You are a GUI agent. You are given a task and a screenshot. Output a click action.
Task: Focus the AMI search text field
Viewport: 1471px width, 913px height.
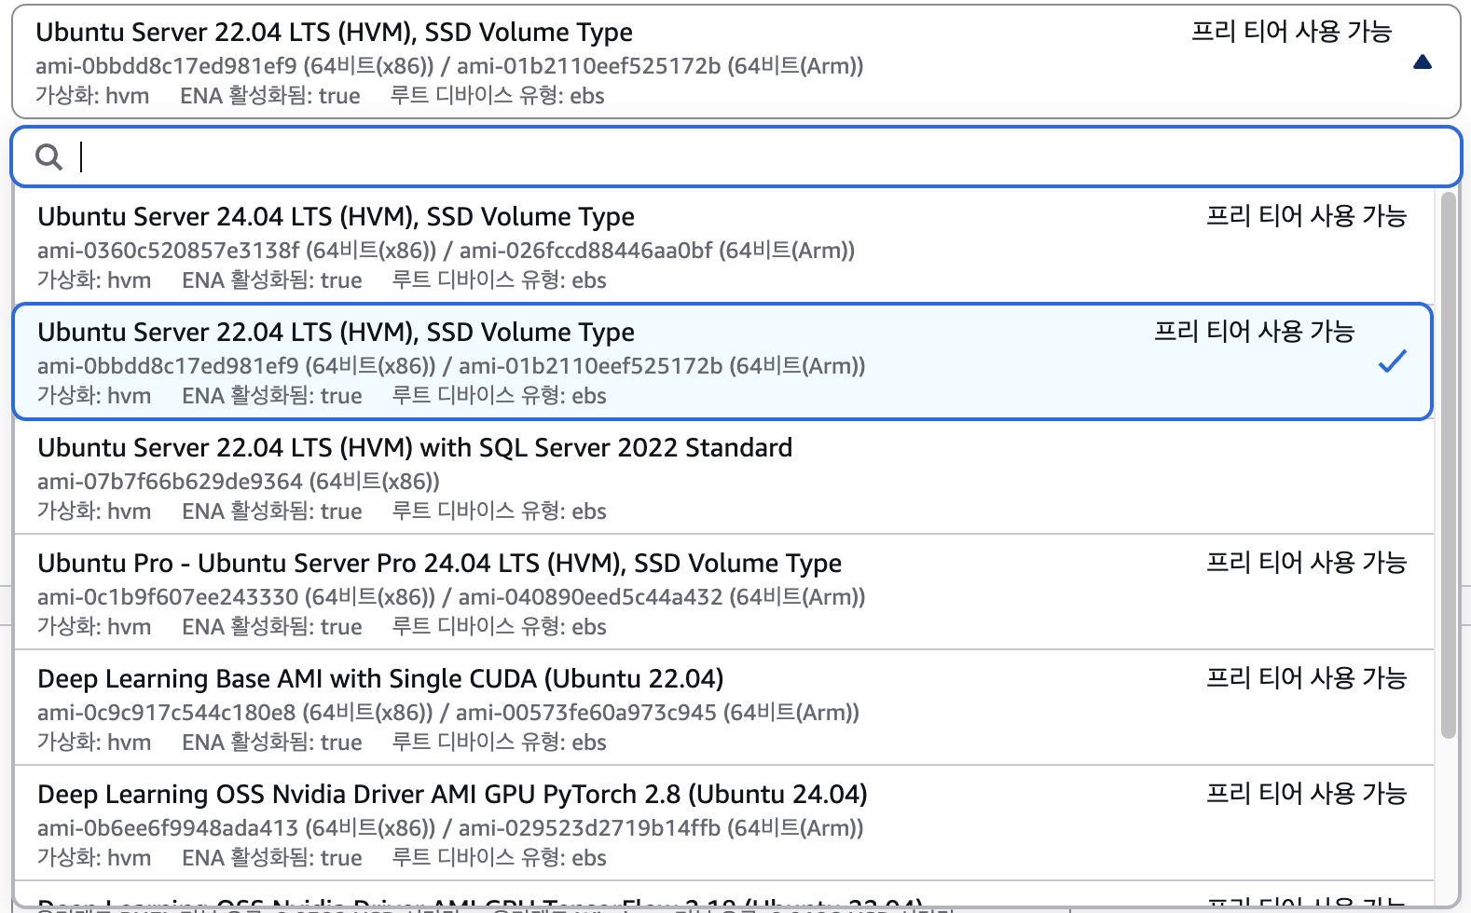coord(746,157)
